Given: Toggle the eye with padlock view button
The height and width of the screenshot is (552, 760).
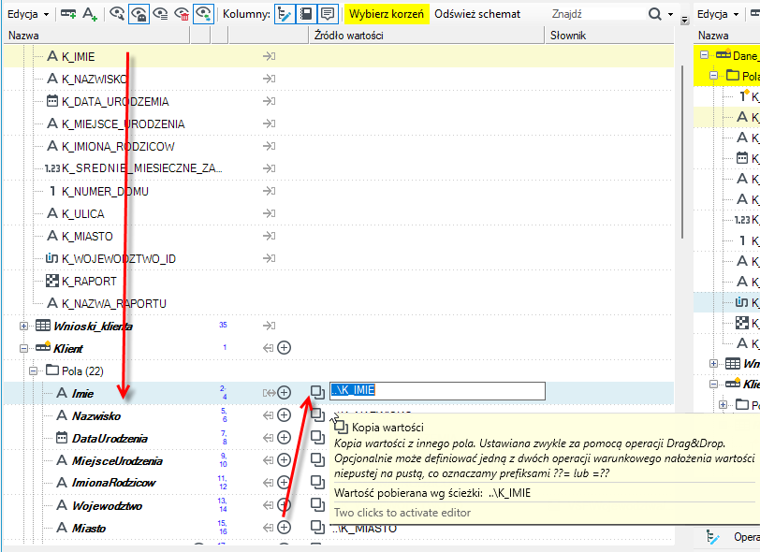Looking at the screenshot, I should coord(139,14).
